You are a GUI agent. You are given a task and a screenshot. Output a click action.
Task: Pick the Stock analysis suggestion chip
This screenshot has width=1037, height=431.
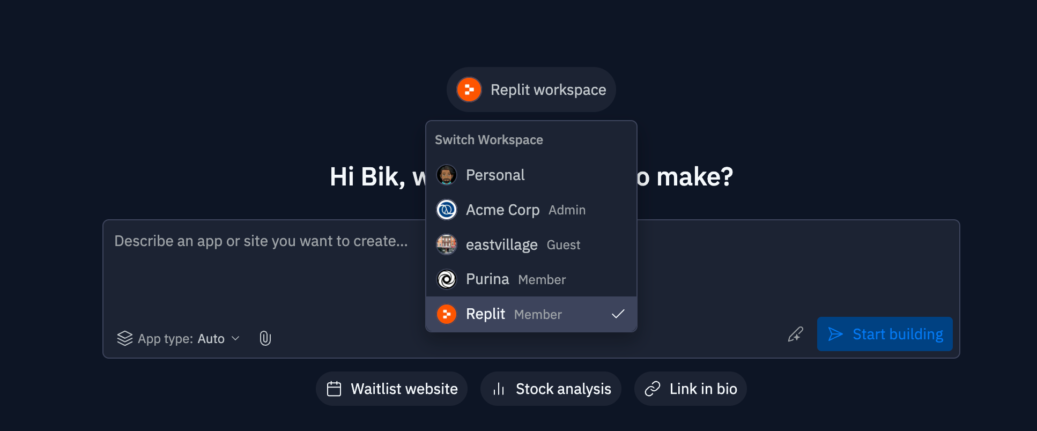[551, 389]
